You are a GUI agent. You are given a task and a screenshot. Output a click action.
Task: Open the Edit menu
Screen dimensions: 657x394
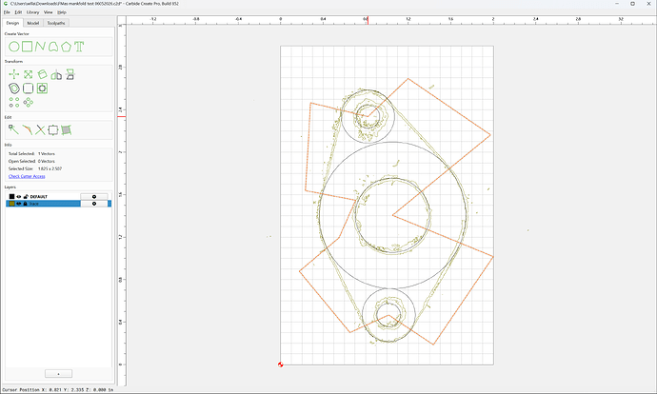[18, 12]
